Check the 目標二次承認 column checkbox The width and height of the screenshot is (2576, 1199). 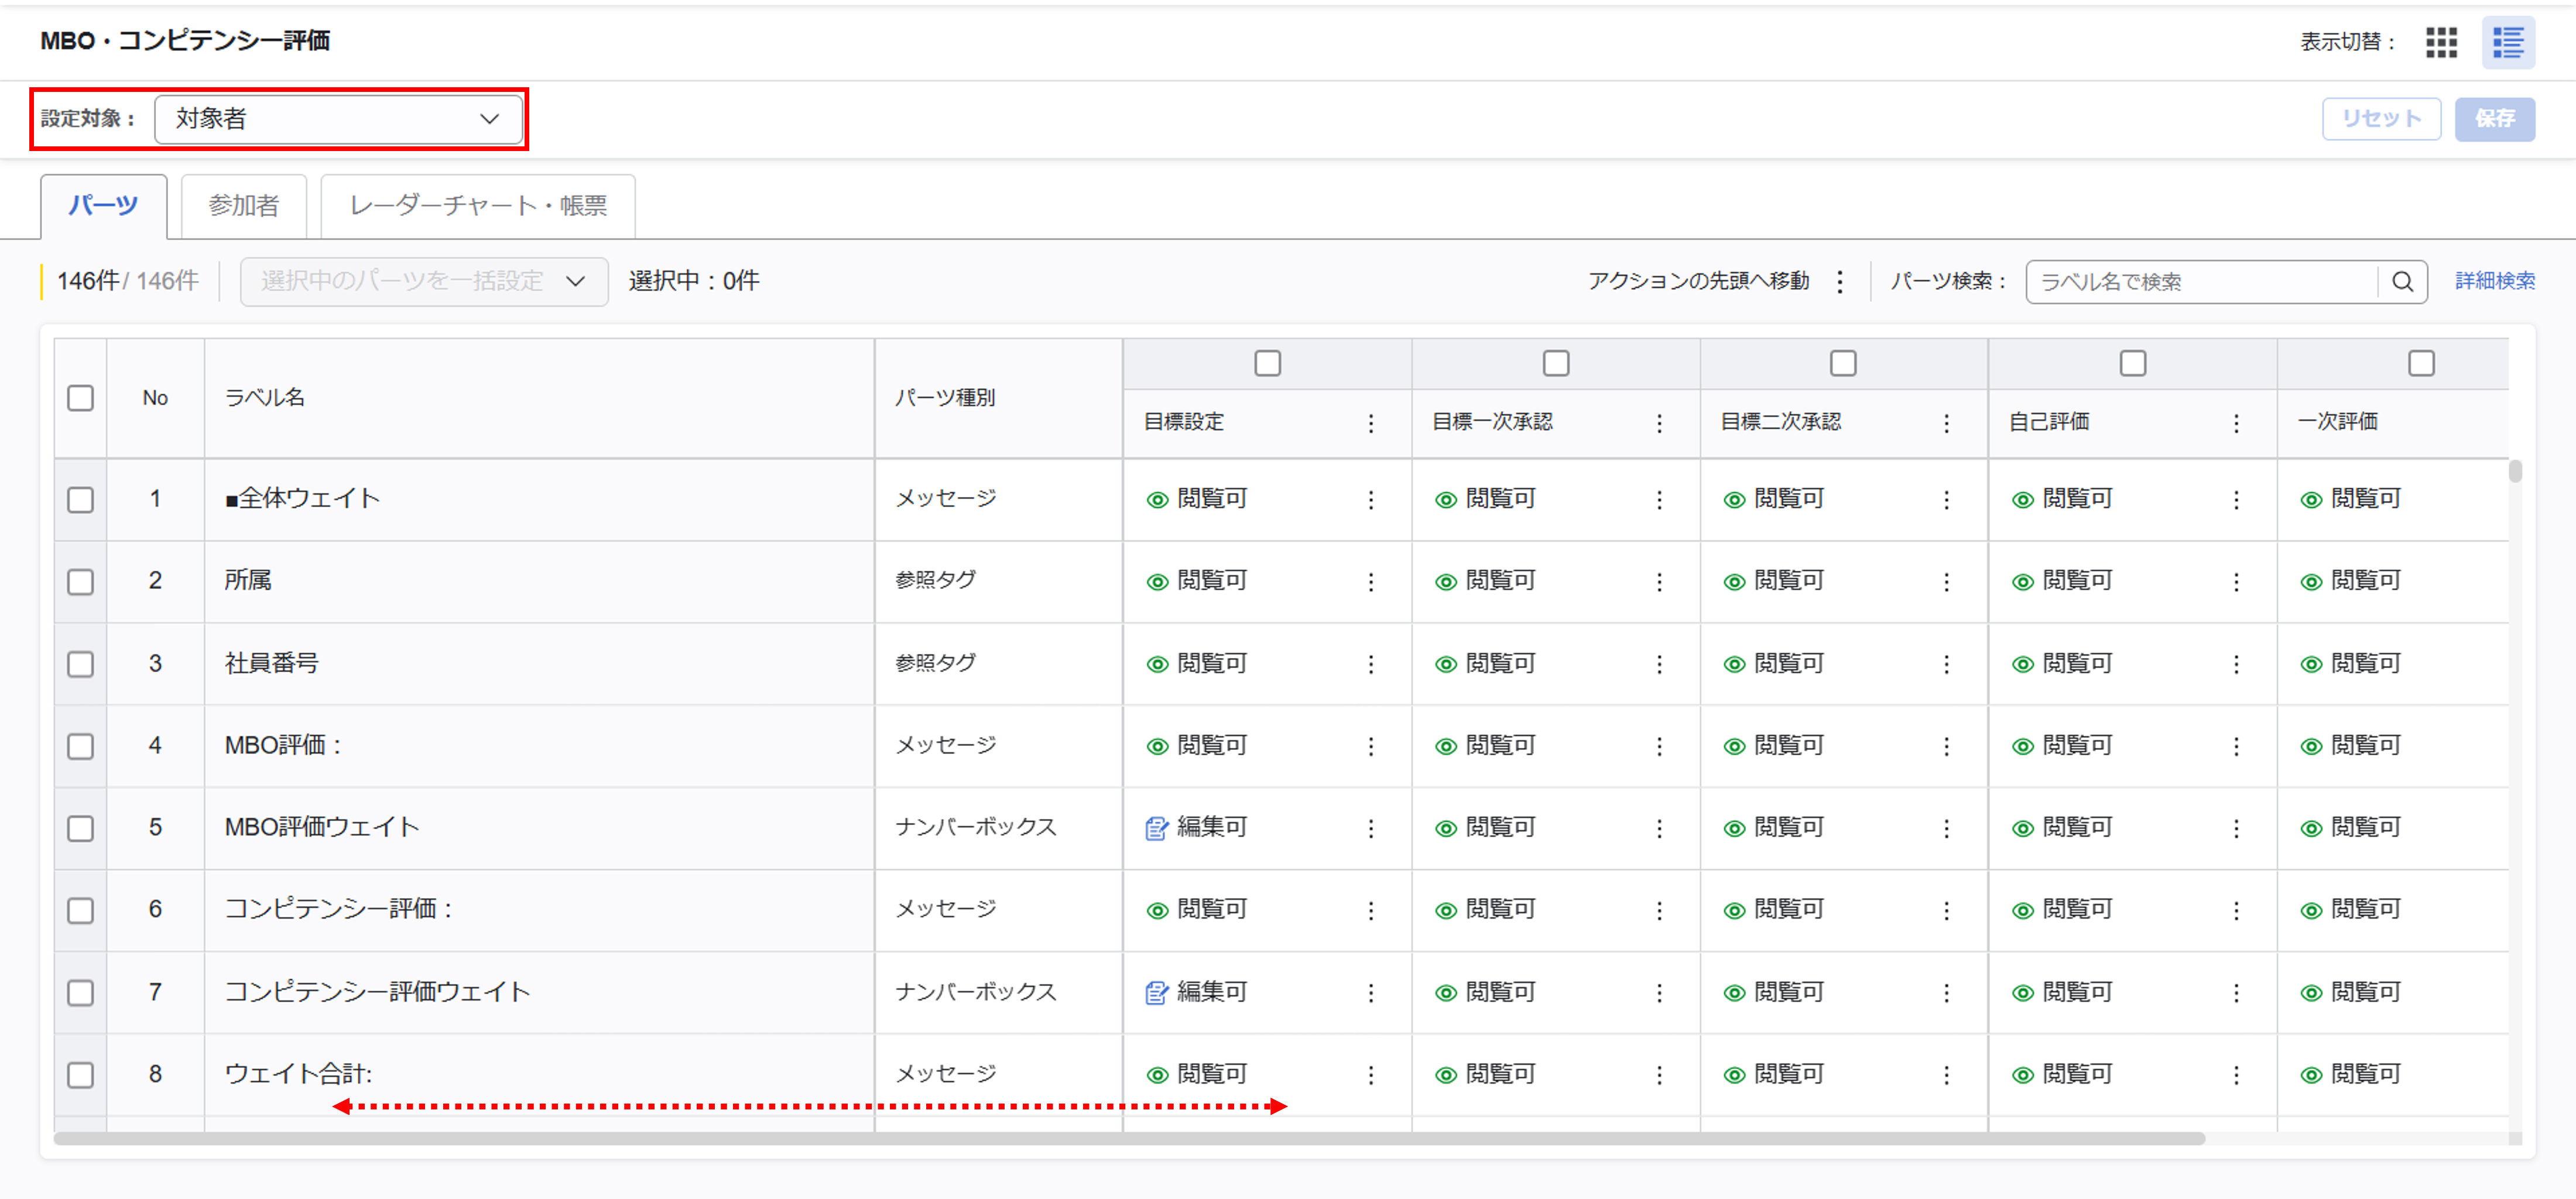pos(1842,363)
